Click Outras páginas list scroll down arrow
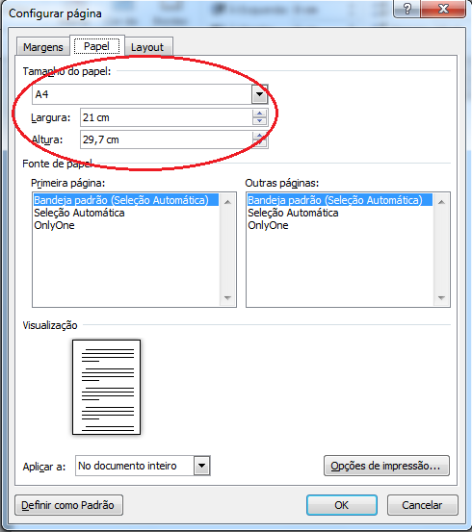The height and width of the screenshot is (532, 472). pos(441,298)
